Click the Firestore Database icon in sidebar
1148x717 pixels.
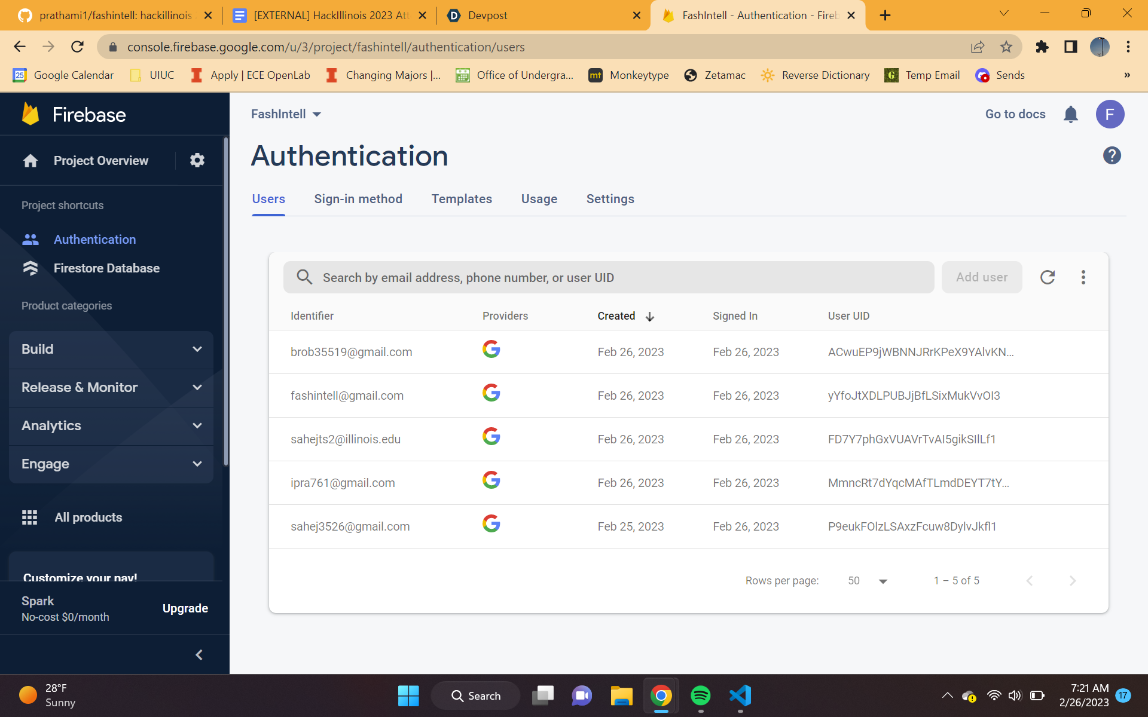click(x=30, y=268)
